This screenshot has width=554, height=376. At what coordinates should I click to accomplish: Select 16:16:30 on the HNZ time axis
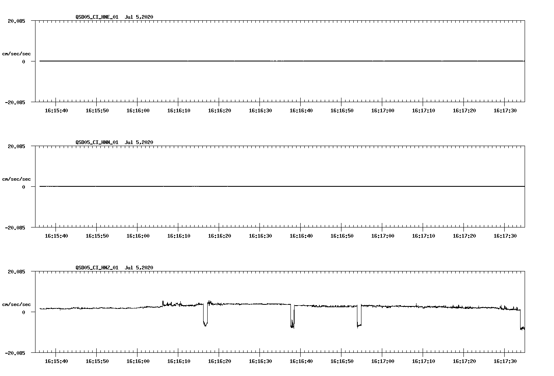(x=260, y=361)
